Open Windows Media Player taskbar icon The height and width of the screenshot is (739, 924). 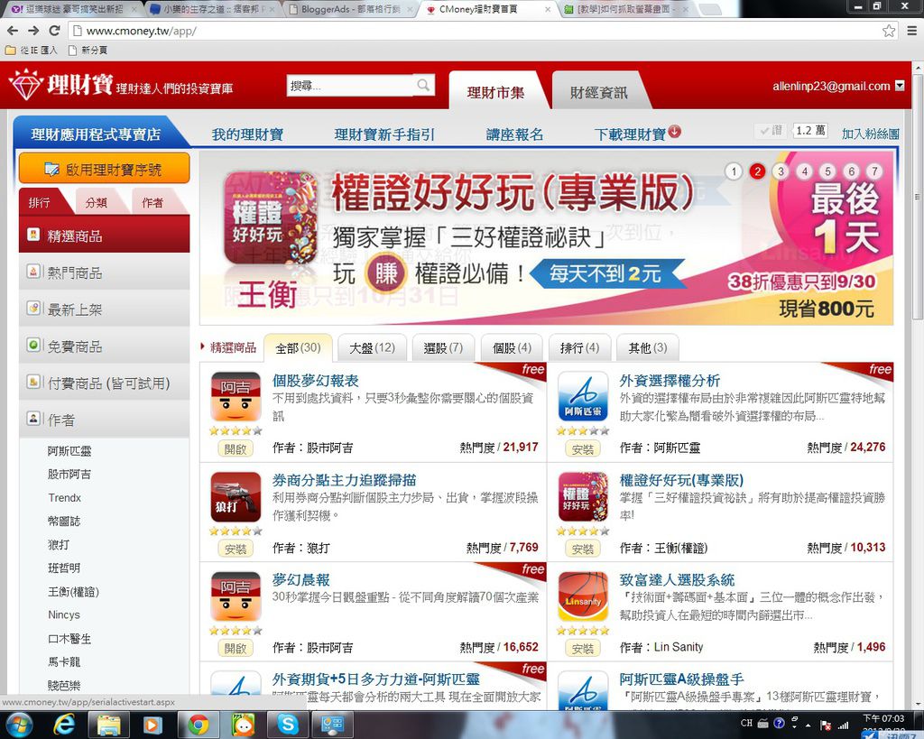pyautogui.click(x=152, y=725)
